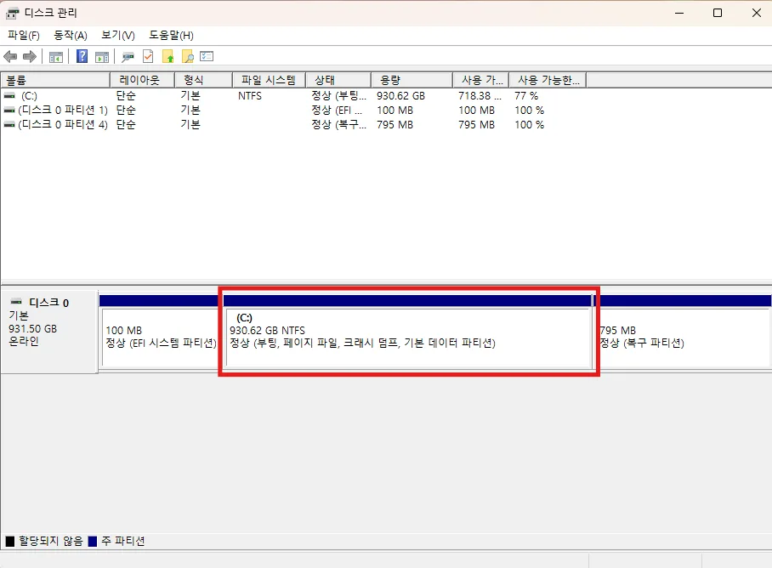
Task: Click the drive icon of 디스크 0 파티션 1 row
Action: click(9, 111)
